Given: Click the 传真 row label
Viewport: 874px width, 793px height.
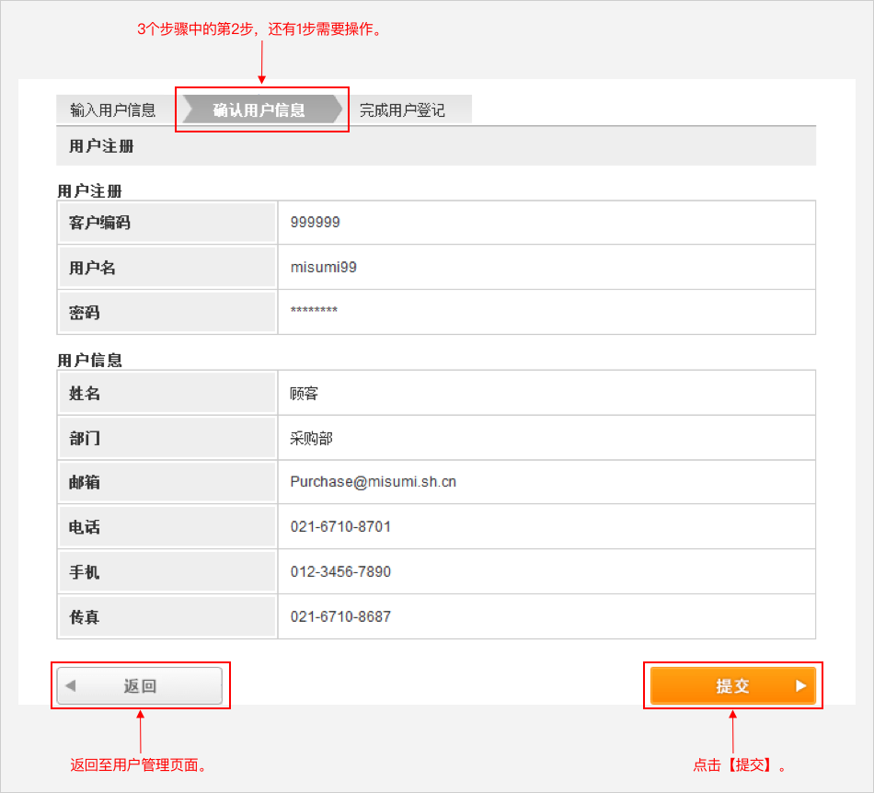Looking at the screenshot, I should point(85,617).
